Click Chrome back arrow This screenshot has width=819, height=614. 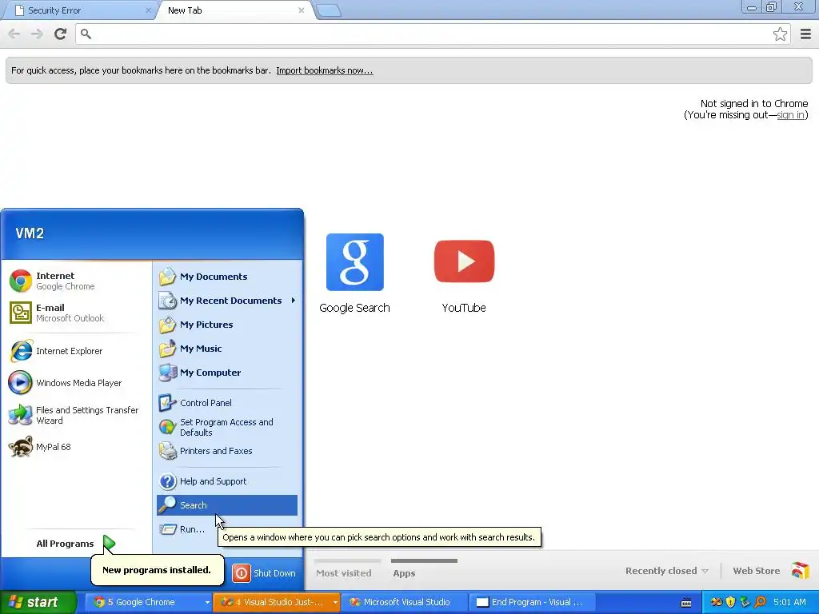click(14, 34)
